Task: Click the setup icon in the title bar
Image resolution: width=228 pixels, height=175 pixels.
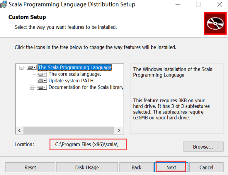Action: coord(4,4)
